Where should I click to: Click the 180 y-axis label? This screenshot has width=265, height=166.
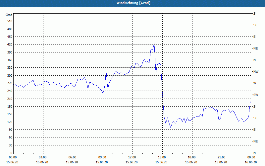pos(10,107)
